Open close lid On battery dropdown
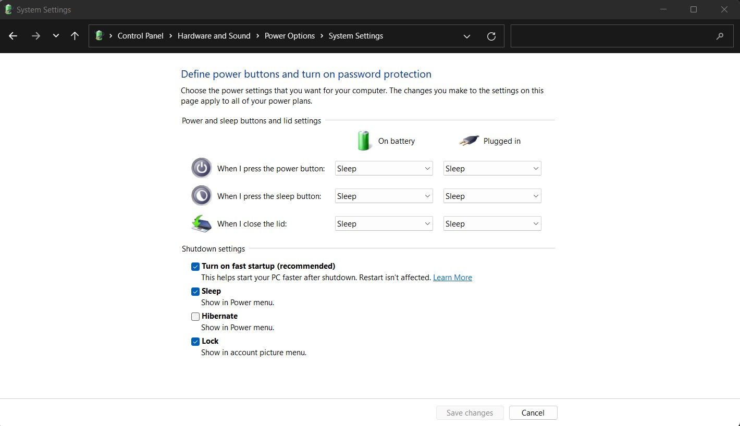 pos(384,224)
